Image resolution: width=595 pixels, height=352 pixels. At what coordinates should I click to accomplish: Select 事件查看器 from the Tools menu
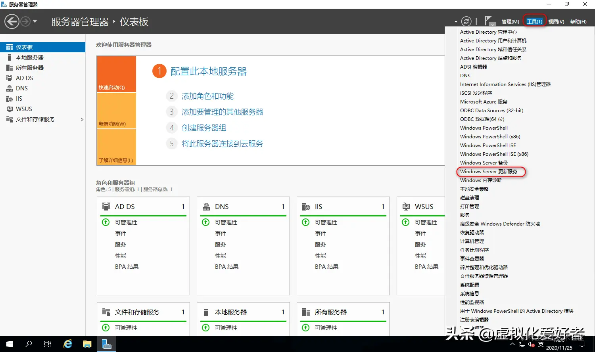coord(472,258)
